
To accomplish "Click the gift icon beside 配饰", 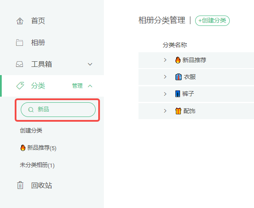I will [178, 111].
